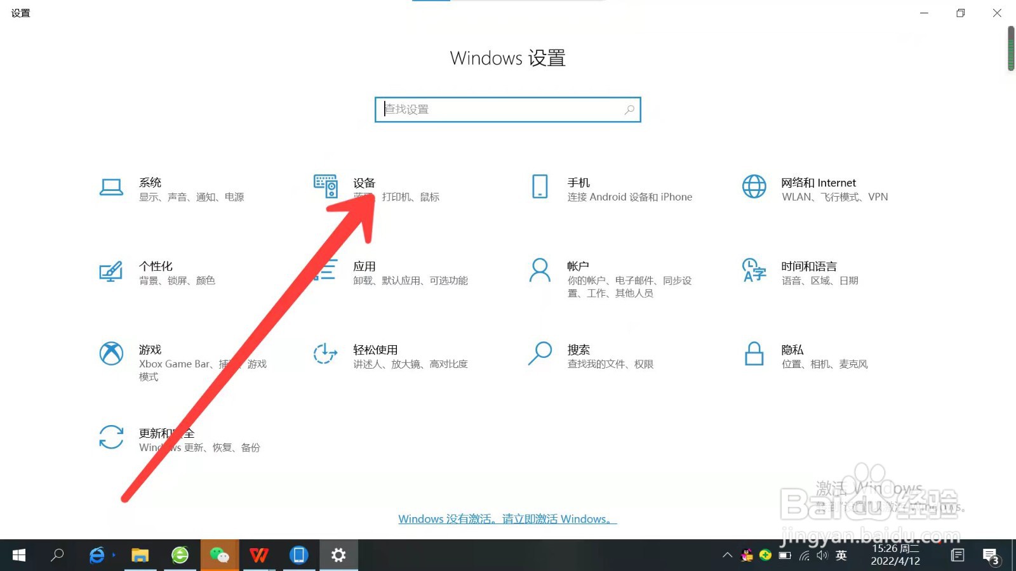
Task: Open the 网络和 Internet settings category
Action: pos(815,189)
